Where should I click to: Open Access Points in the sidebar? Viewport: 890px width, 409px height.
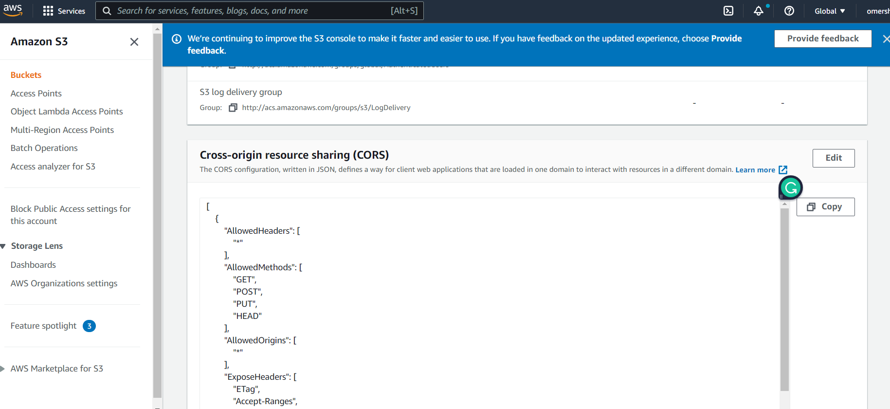pos(36,93)
